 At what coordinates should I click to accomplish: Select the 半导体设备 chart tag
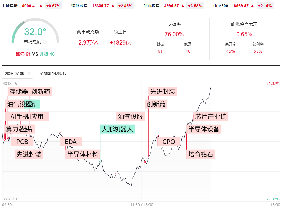[x=204, y=129]
